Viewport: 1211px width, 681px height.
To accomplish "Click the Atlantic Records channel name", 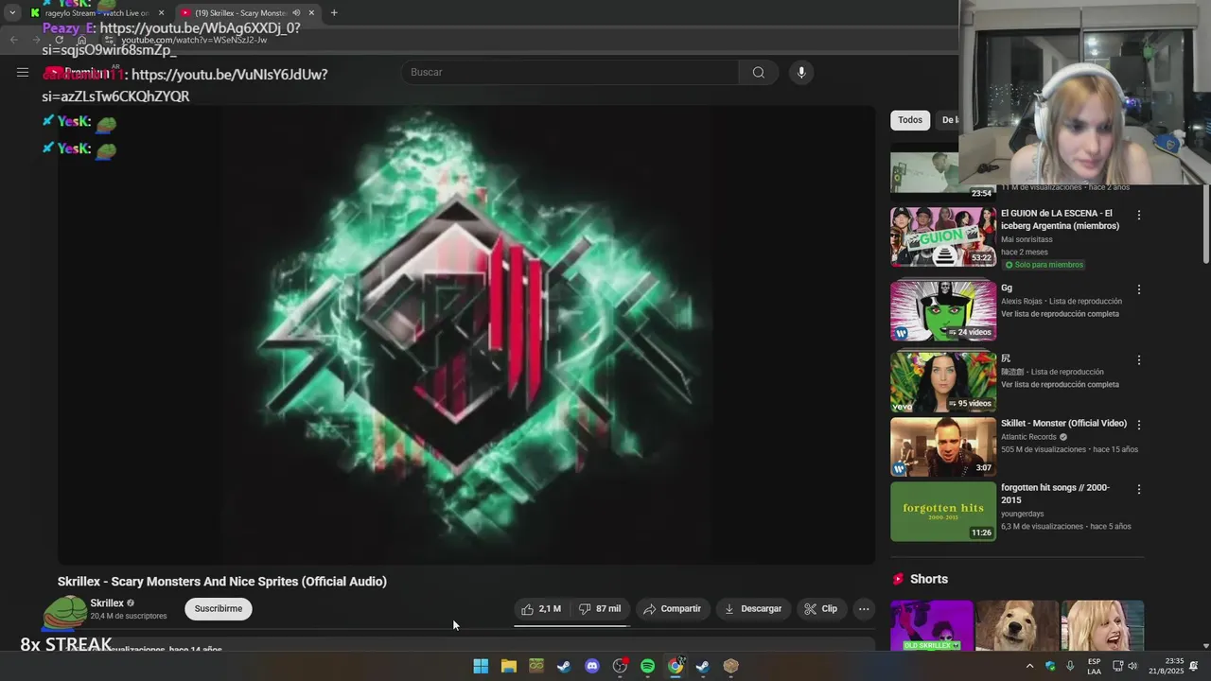I will coord(1028,437).
